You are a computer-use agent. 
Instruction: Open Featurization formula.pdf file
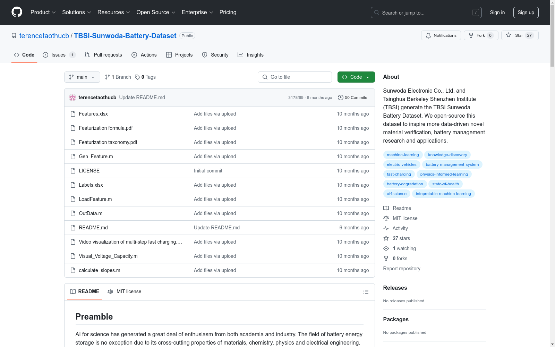tap(106, 128)
